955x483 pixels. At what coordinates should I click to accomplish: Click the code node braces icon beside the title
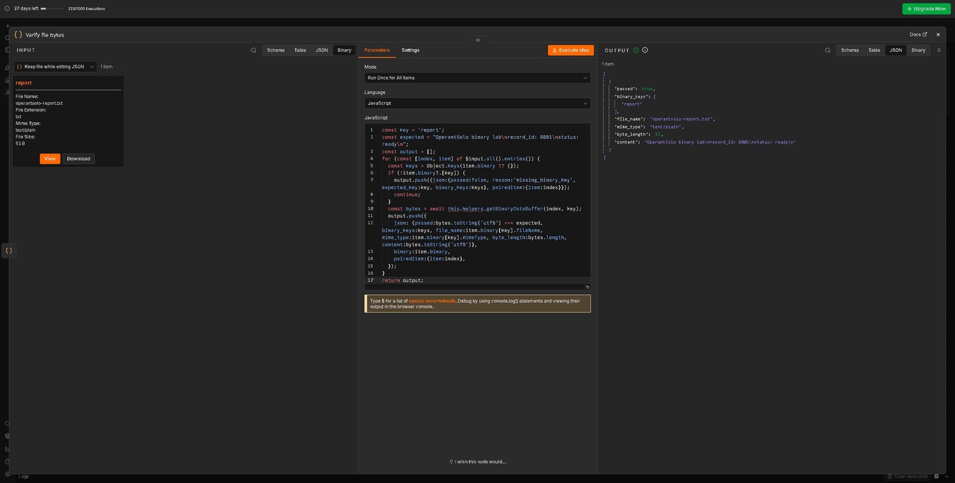18,35
